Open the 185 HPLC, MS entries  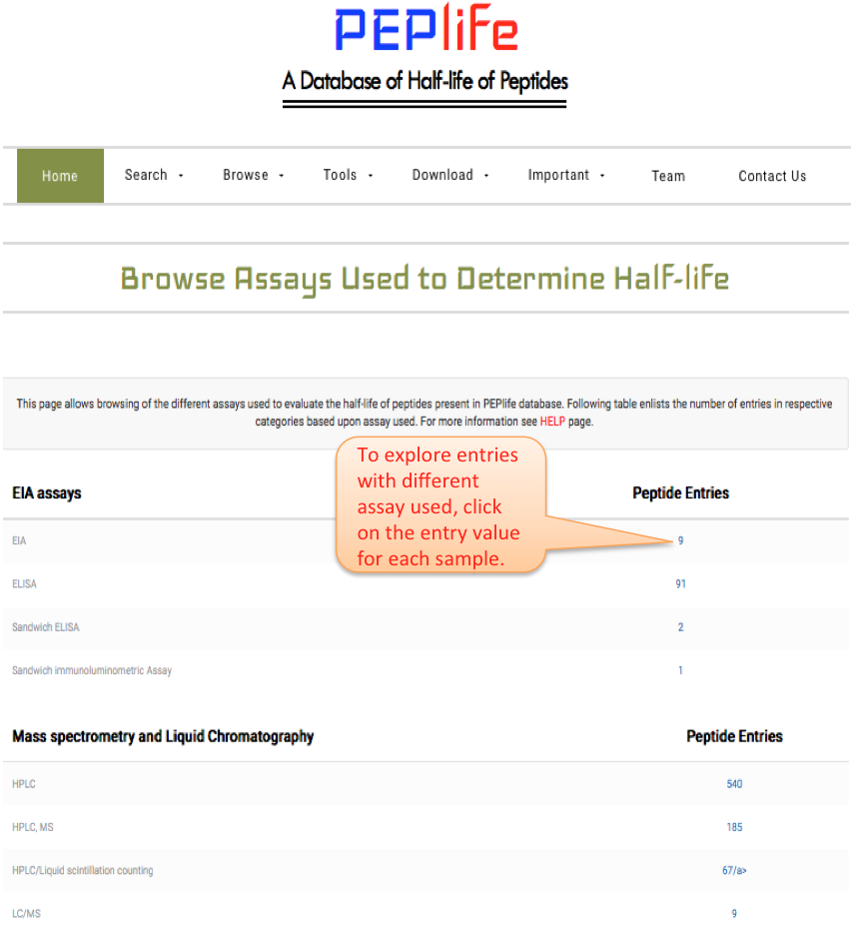(734, 827)
